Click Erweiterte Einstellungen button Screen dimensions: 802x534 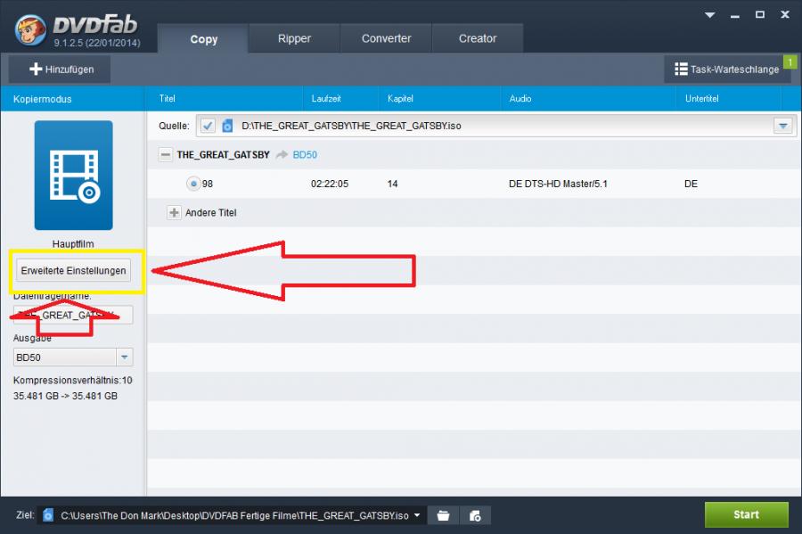point(73,270)
